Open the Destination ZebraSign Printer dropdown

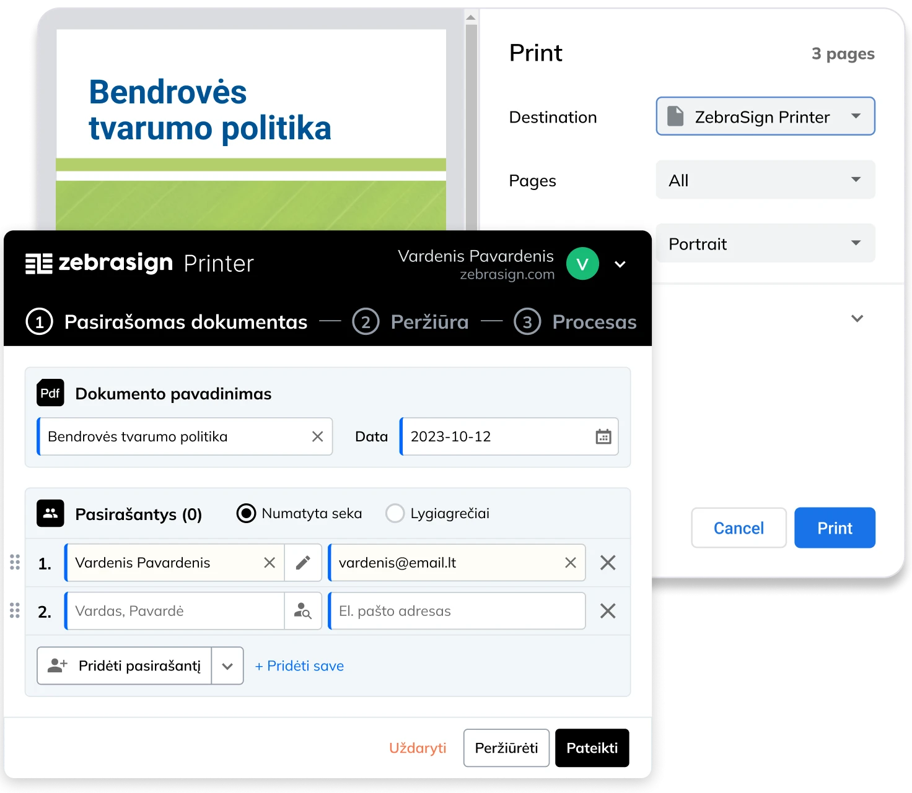[x=765, y=116]
